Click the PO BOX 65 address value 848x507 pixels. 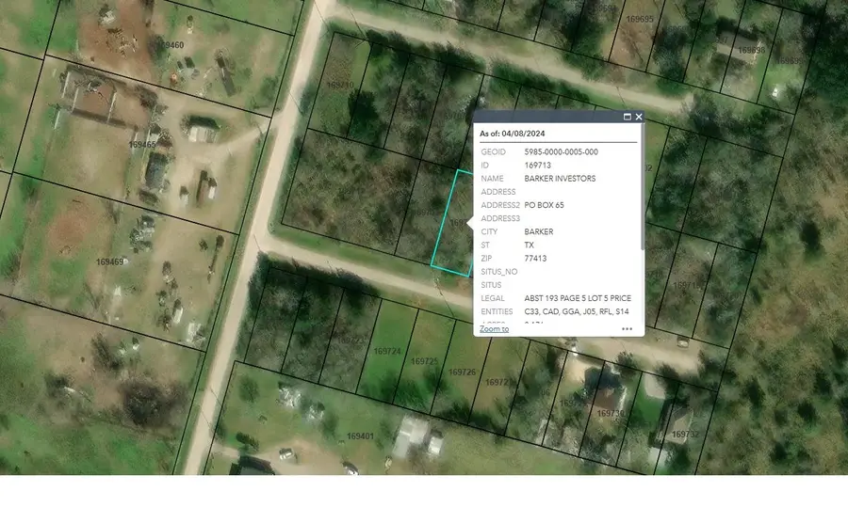[x=544, y=204]
